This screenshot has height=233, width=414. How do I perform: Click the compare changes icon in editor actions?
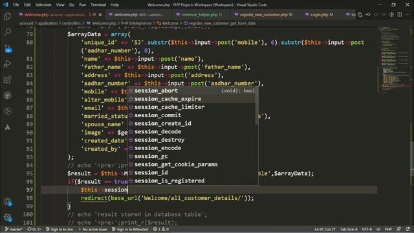392,14
